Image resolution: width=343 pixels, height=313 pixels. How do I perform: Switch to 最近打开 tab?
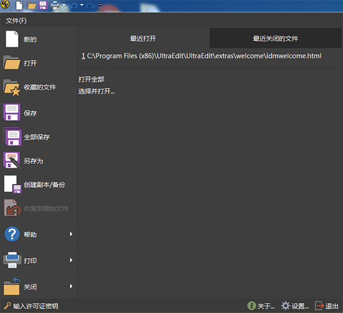click(143, 38)
